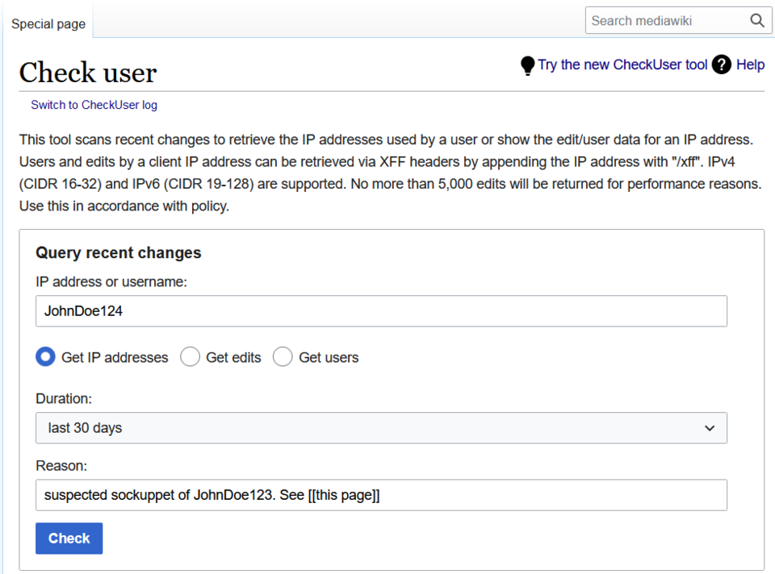Select the "Get users" radio button
The width and height of the screenshot is (775, 574).
pyautogui.click(x=283, y=356)
